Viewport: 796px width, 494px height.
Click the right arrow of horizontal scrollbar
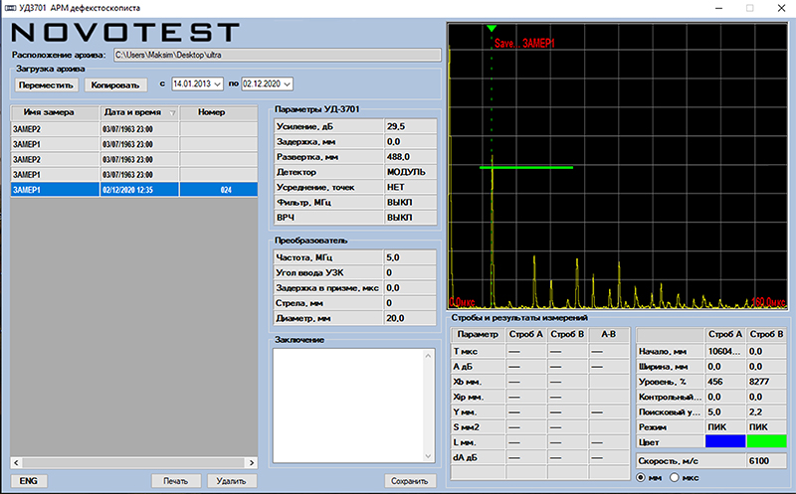tap(251, 462)
